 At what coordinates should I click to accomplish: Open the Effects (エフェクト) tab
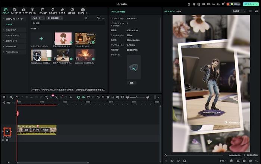(x=53, y=10)
